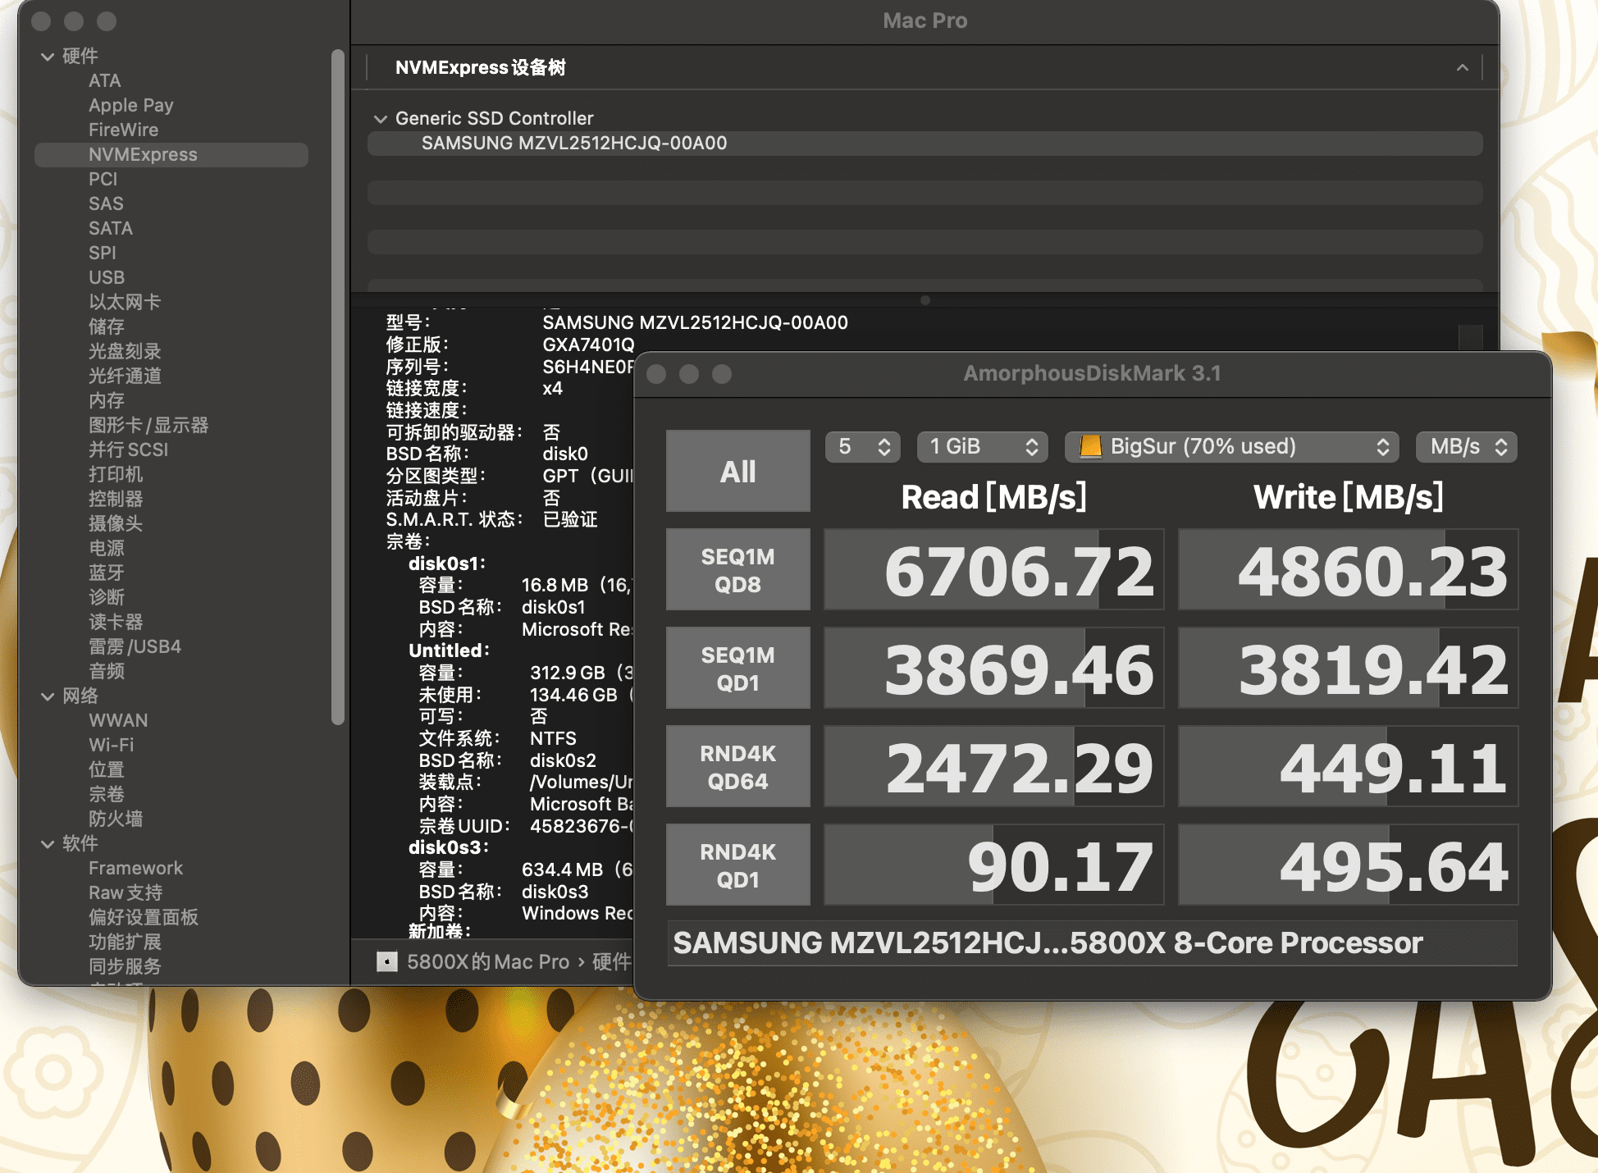Select 宗卷 under 网络

(x=107, y=794)
